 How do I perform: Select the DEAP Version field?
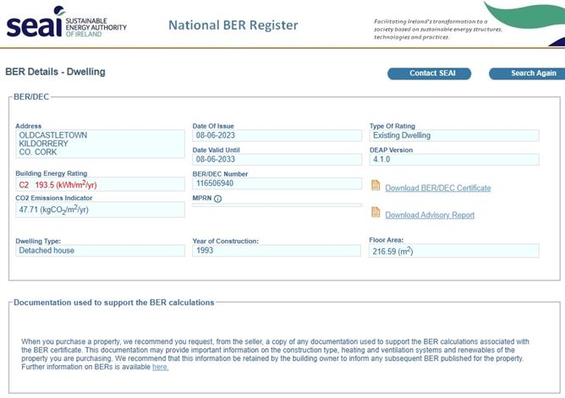coord(454,160)
